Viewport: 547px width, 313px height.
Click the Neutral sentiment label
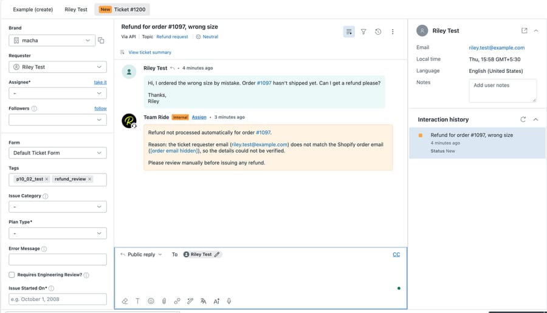coord(210,36)
